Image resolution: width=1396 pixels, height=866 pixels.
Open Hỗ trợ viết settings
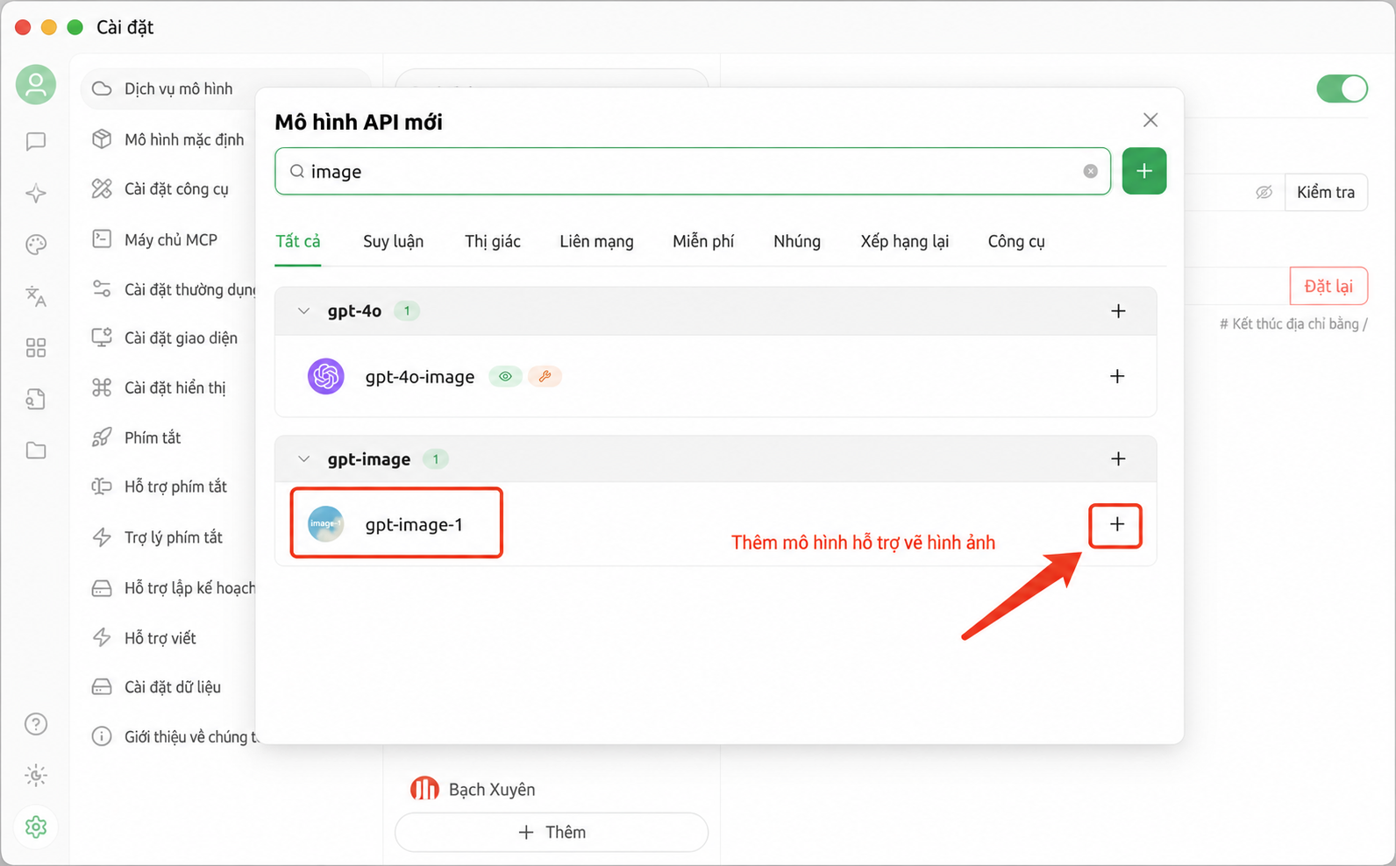[160, 637]
